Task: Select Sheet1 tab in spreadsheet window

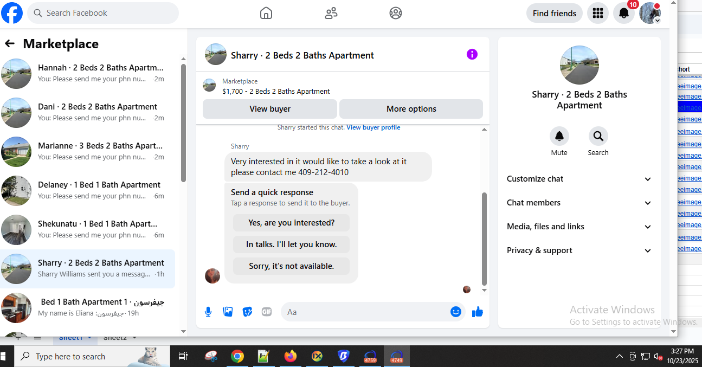Action: [x=70, y=338]
